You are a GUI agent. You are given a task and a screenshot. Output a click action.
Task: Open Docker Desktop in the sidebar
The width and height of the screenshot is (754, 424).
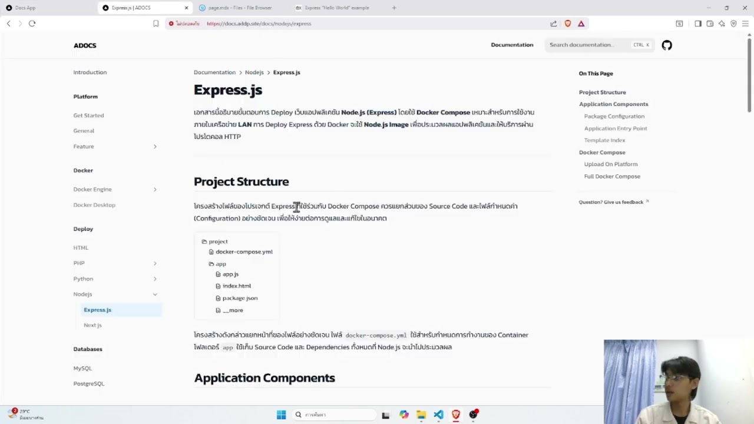(94, 205)
